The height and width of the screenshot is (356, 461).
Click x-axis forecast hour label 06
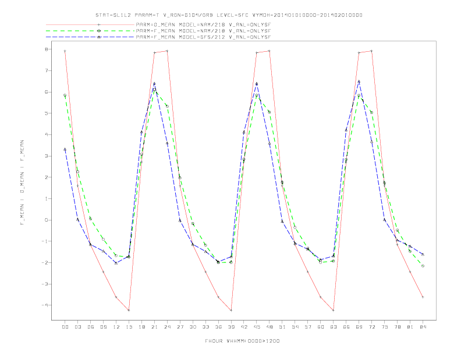pos(91,327)
